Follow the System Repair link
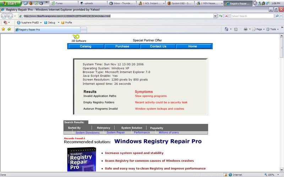284x177 pixels. 116,132
